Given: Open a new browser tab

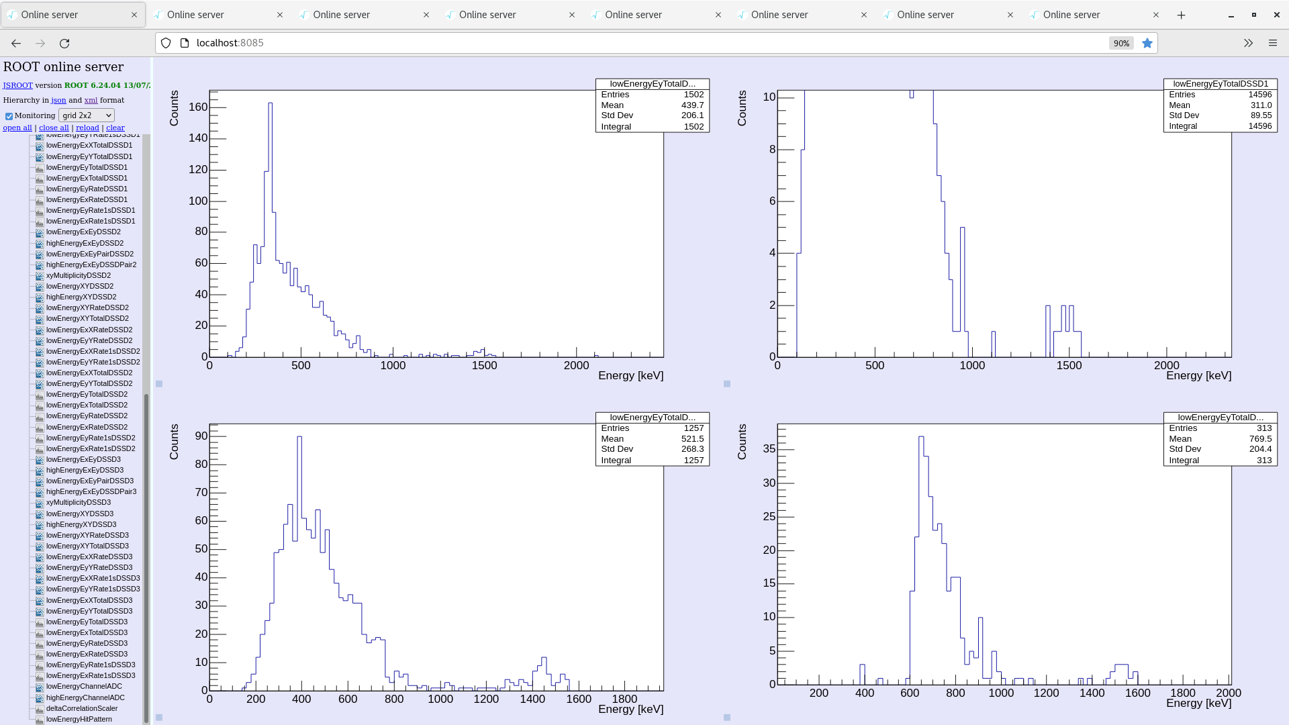Looking at the screenshot, I should (1182, 14).
